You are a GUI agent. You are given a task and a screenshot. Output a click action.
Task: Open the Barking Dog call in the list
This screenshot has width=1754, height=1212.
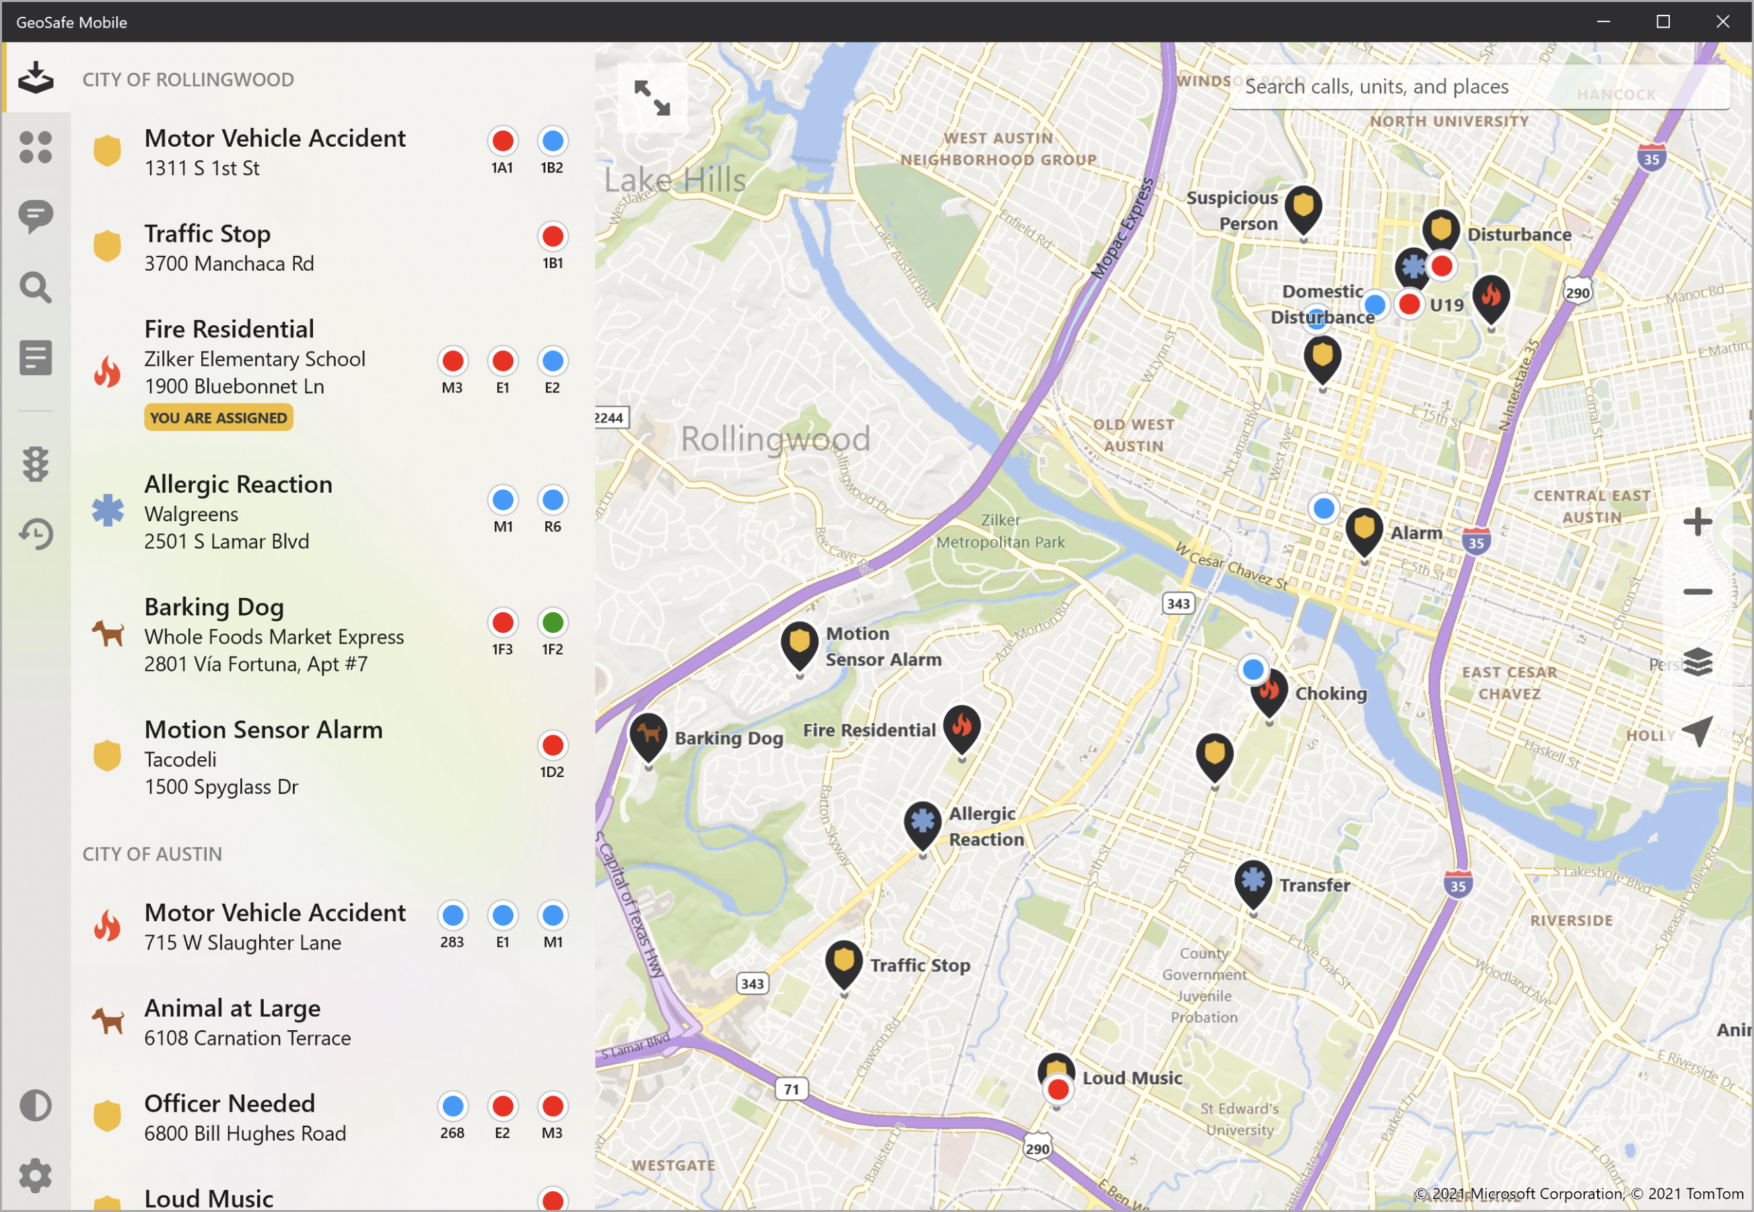click(332, 635)
